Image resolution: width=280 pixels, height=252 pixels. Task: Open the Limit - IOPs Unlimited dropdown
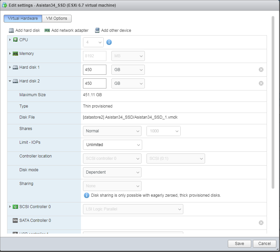point(112,145)
